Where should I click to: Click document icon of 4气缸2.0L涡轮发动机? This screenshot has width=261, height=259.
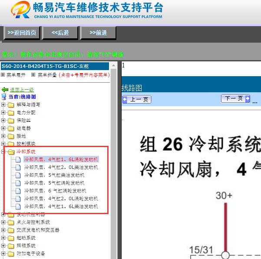(18, 199)
